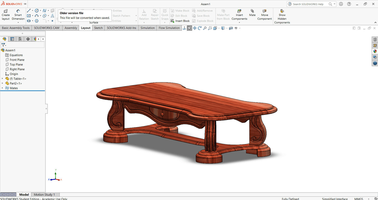
Task: Open the Insert Components dropdown arrow
Action: 239,23
